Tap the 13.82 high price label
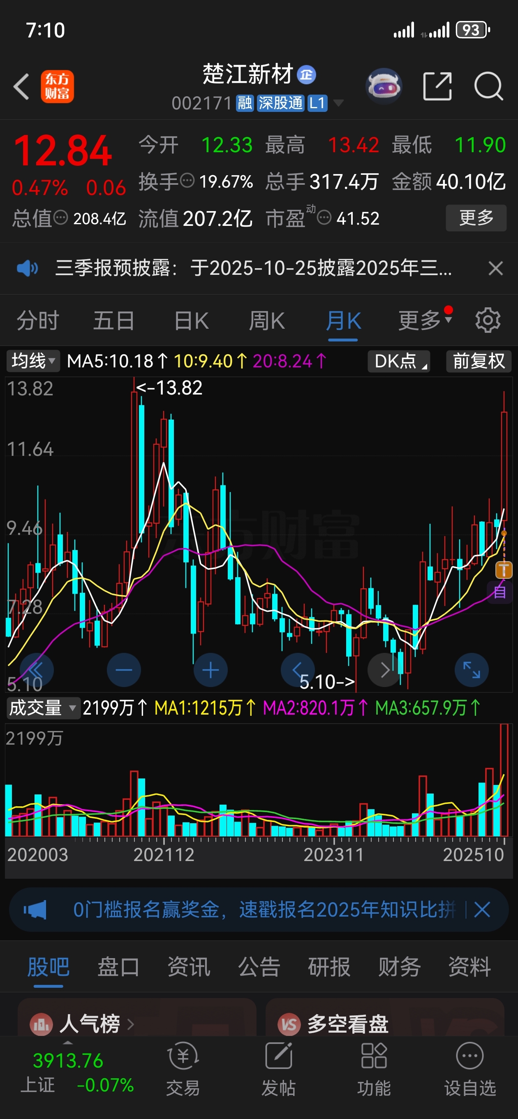This screenshot has height=1119, width=518. (169, 388)
